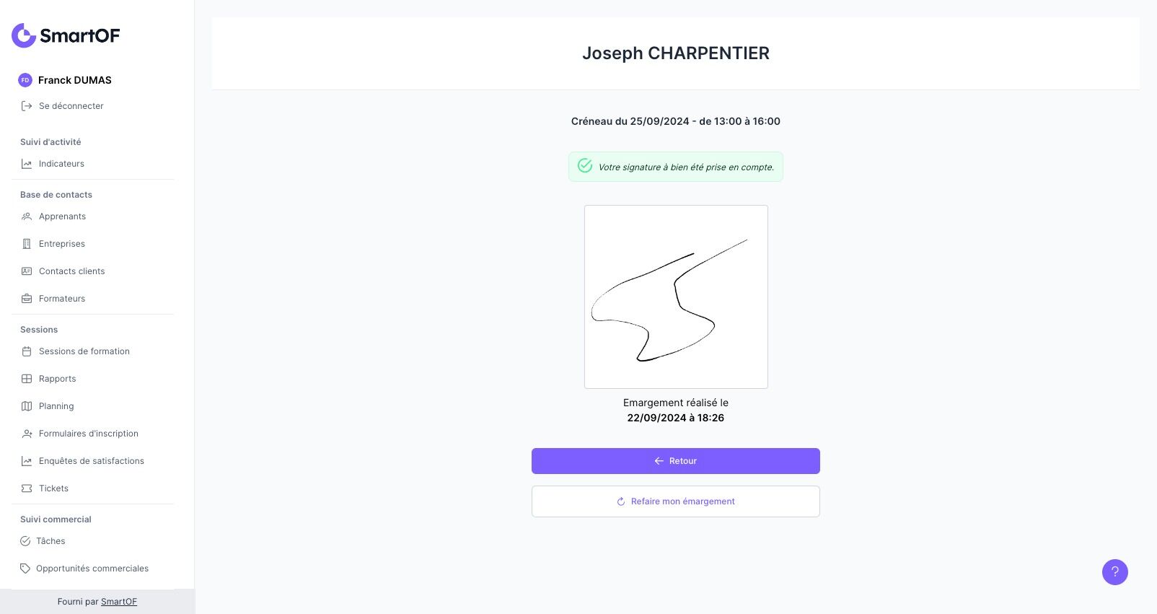Follow the SmartOF footer link

click(x=118, y=602)
